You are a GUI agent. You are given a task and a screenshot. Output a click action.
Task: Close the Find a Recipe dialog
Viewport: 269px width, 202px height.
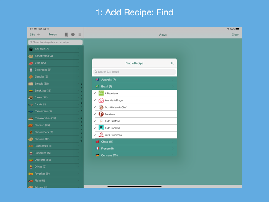pyautogui.click(x=172, y=63)
